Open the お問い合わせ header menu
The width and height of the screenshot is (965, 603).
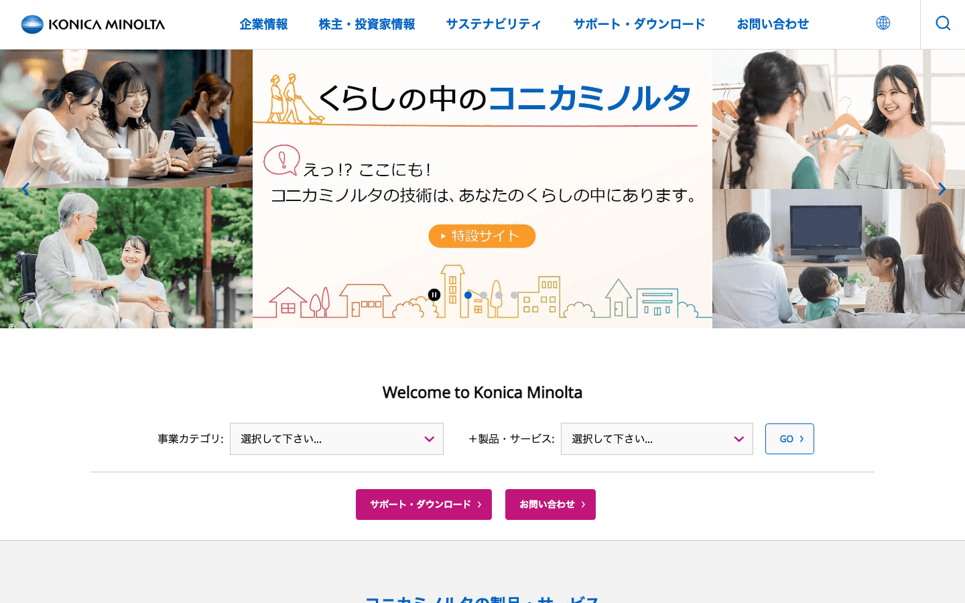(773, 24)
